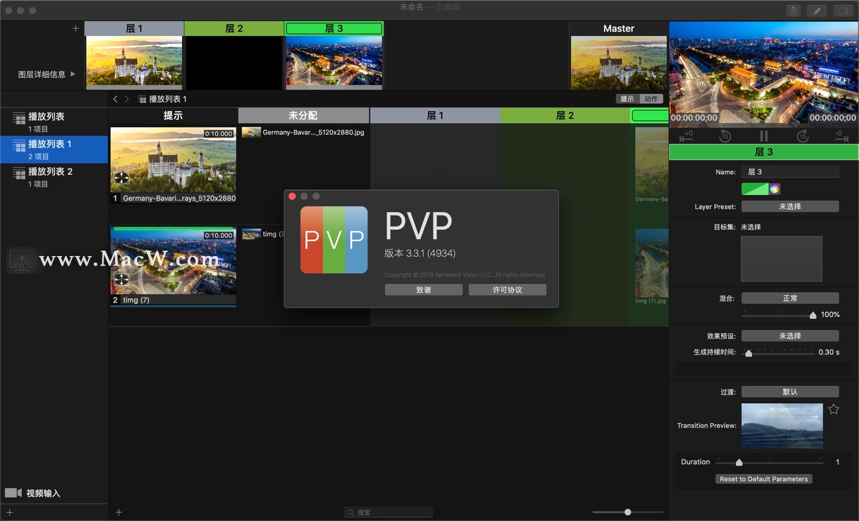Open the 混合 blend mode dropdown showing 正常
The width and height of the screenshot is (859, 521).
[790, 297]
